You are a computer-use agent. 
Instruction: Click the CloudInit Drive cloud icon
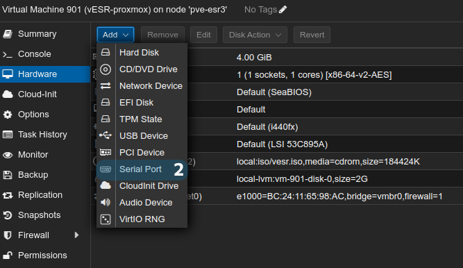click(x=106, y=185)
